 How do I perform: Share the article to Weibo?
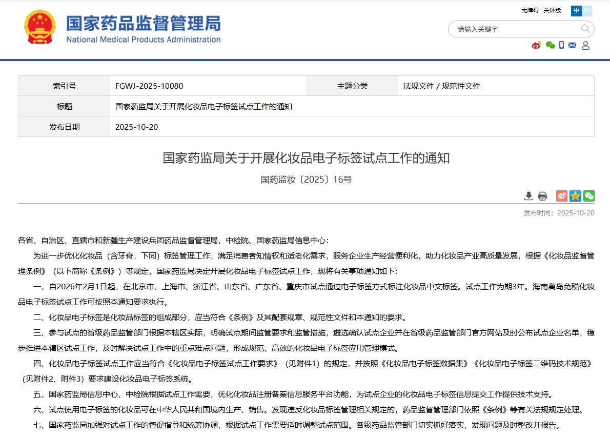click(x=562, y=196)
